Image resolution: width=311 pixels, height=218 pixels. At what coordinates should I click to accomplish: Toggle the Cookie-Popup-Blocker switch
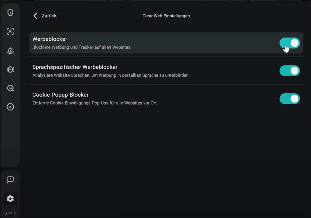click(x=290, y=99)
